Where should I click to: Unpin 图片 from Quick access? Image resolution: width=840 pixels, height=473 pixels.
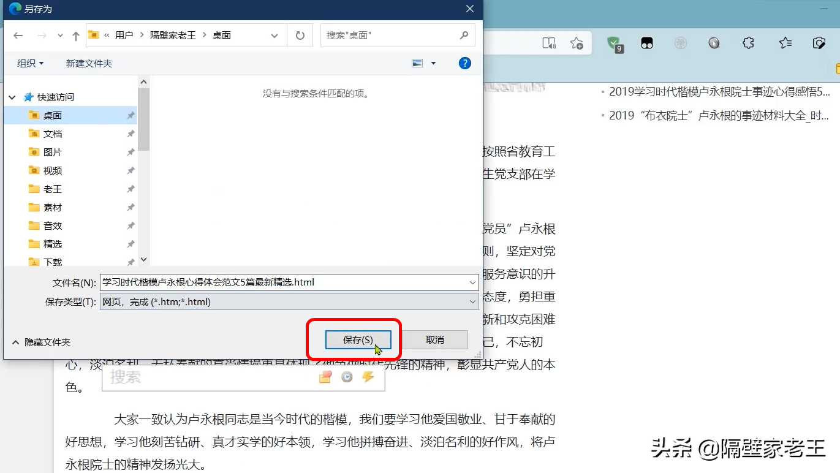(130, 152)
